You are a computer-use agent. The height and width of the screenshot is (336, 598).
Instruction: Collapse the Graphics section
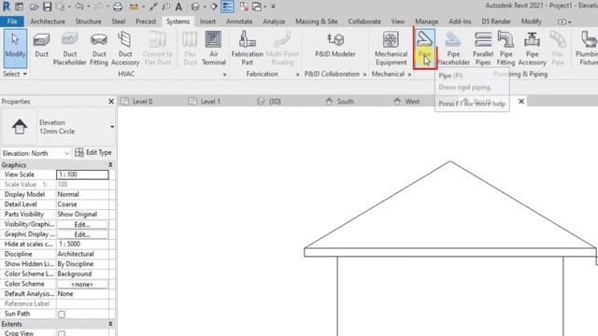[110, 165]
